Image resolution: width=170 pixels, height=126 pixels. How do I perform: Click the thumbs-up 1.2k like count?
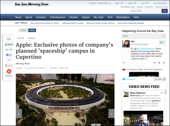pyautogui.click(x=9, y=50)
